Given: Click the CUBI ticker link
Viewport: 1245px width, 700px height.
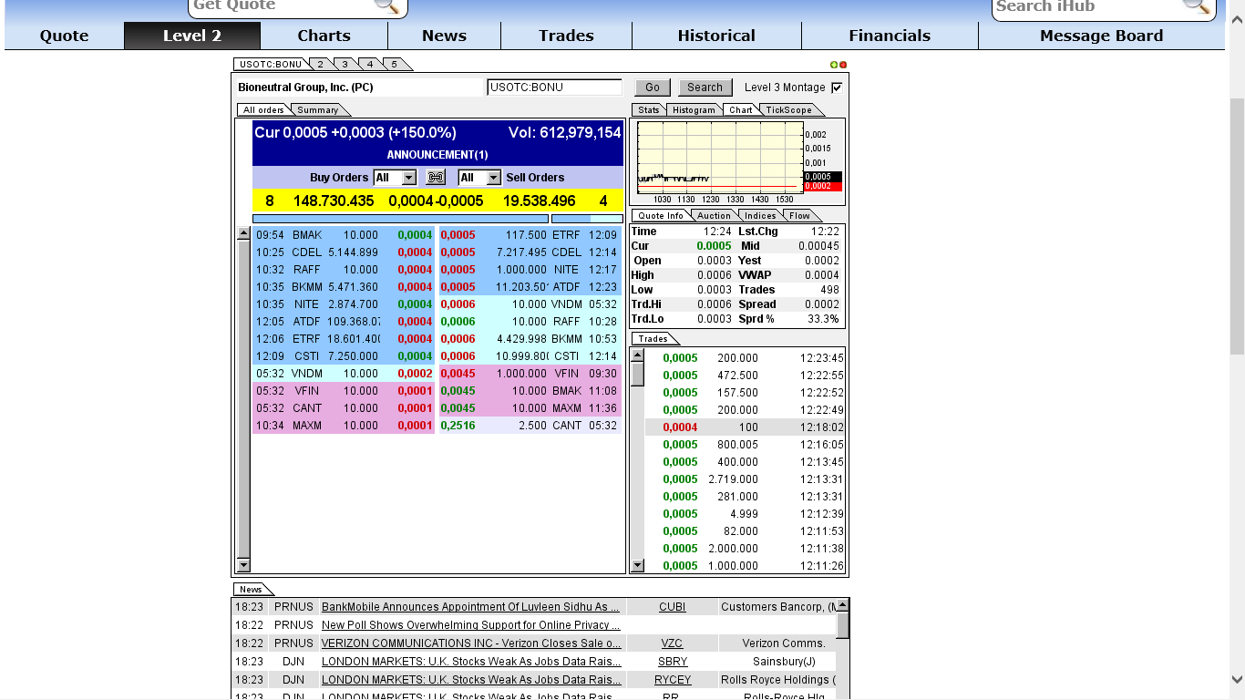Looking at the screenshot, I should point(672,607).
